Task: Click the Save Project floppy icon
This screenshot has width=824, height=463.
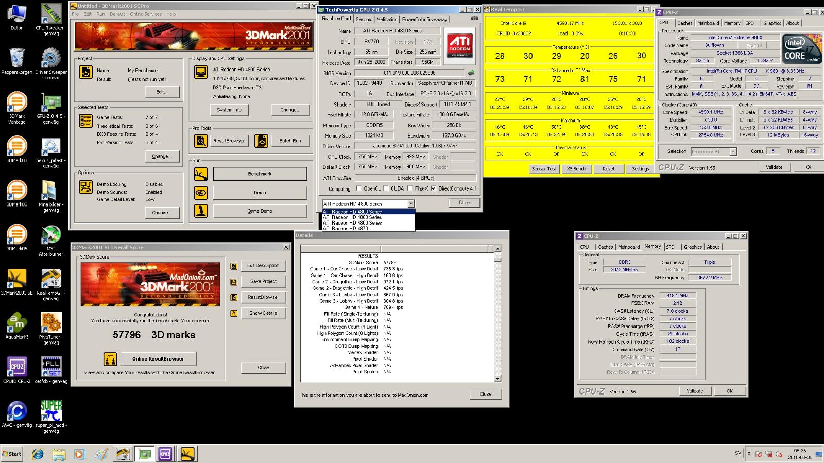Action: [x=234, y=282]
